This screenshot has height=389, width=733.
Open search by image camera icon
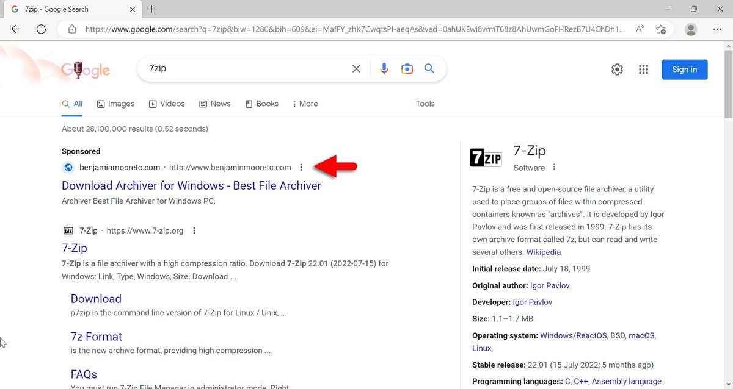click(x=407, y=69)
